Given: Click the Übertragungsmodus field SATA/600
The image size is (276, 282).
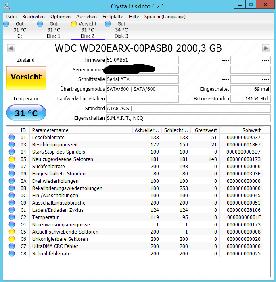Looking at the screenshot, I should click(142, 89).
